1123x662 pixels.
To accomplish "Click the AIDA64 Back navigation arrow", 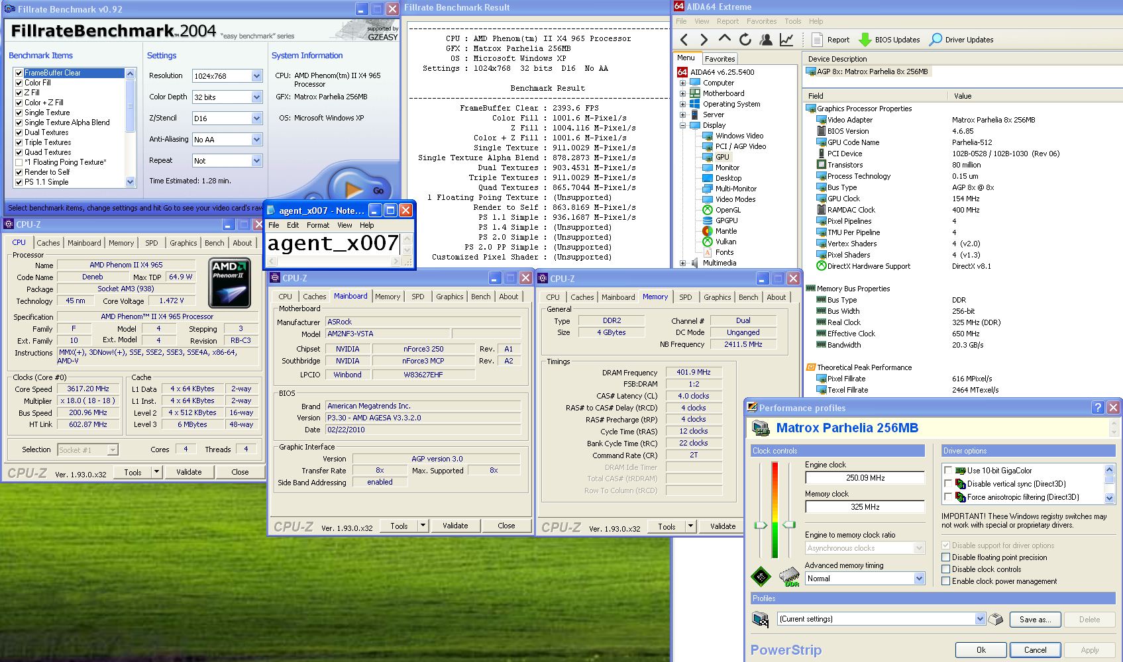I will pos(684,40).
